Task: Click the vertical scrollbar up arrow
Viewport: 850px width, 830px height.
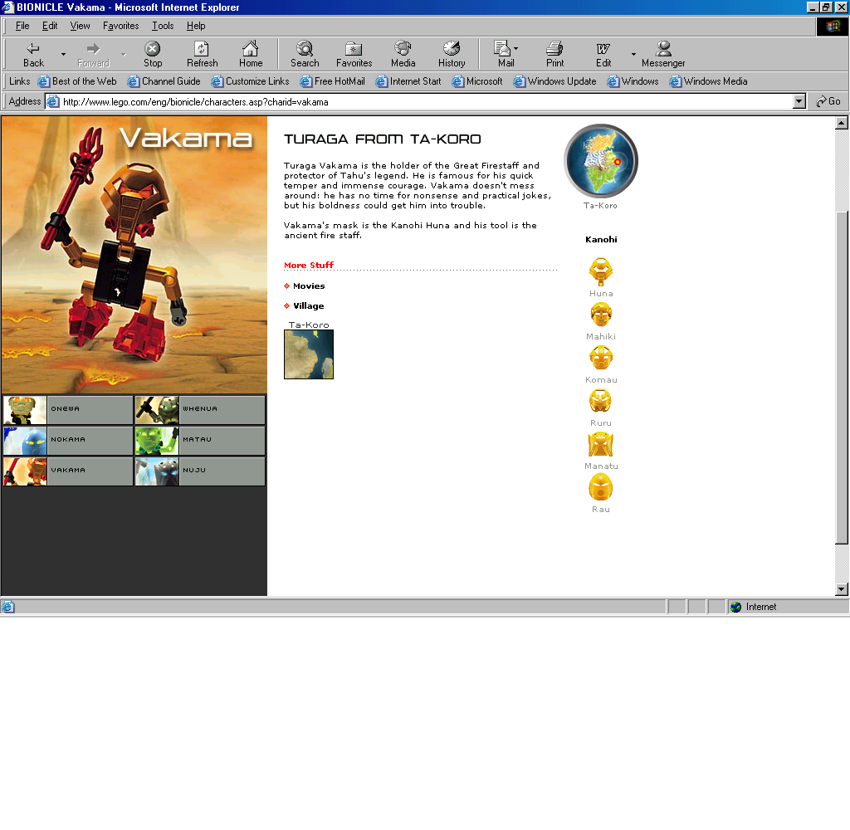Action: tap(842, 123)
